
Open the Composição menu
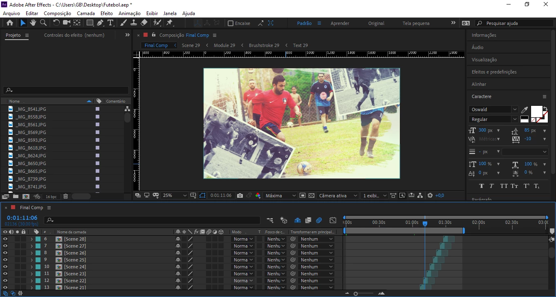coord(57,13)
